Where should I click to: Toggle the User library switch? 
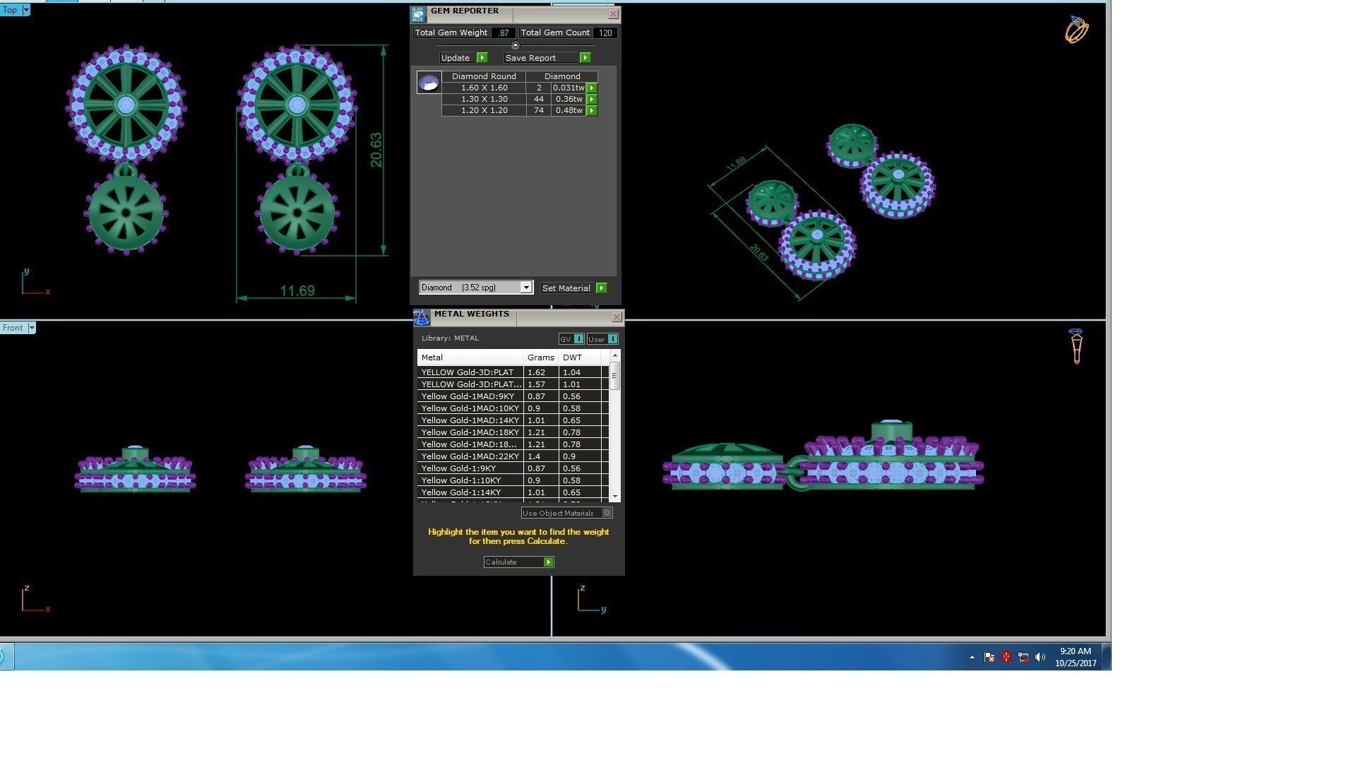point(612,339)
